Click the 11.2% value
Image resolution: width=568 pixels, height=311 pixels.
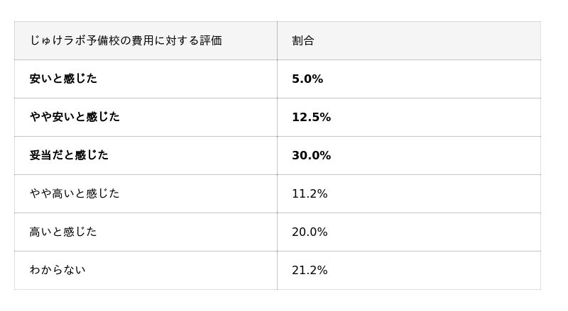pos(310,194)
